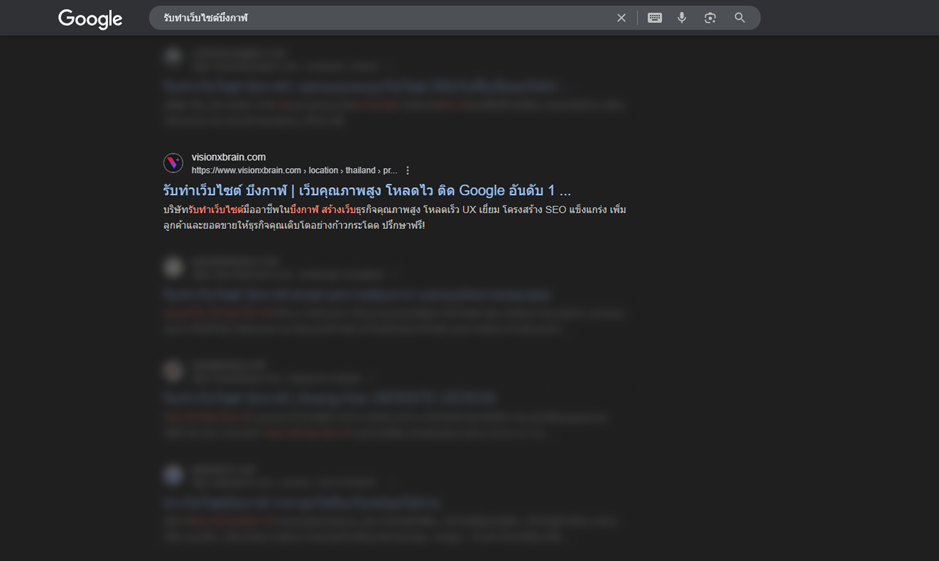Click the snippet text starting with บริษัทรับทำเว็บไซต์
Viewport: 939px width, 561px height.
394,209
